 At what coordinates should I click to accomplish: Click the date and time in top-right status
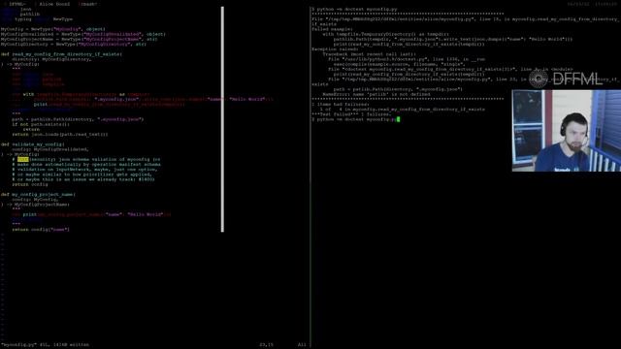point(592,4)
